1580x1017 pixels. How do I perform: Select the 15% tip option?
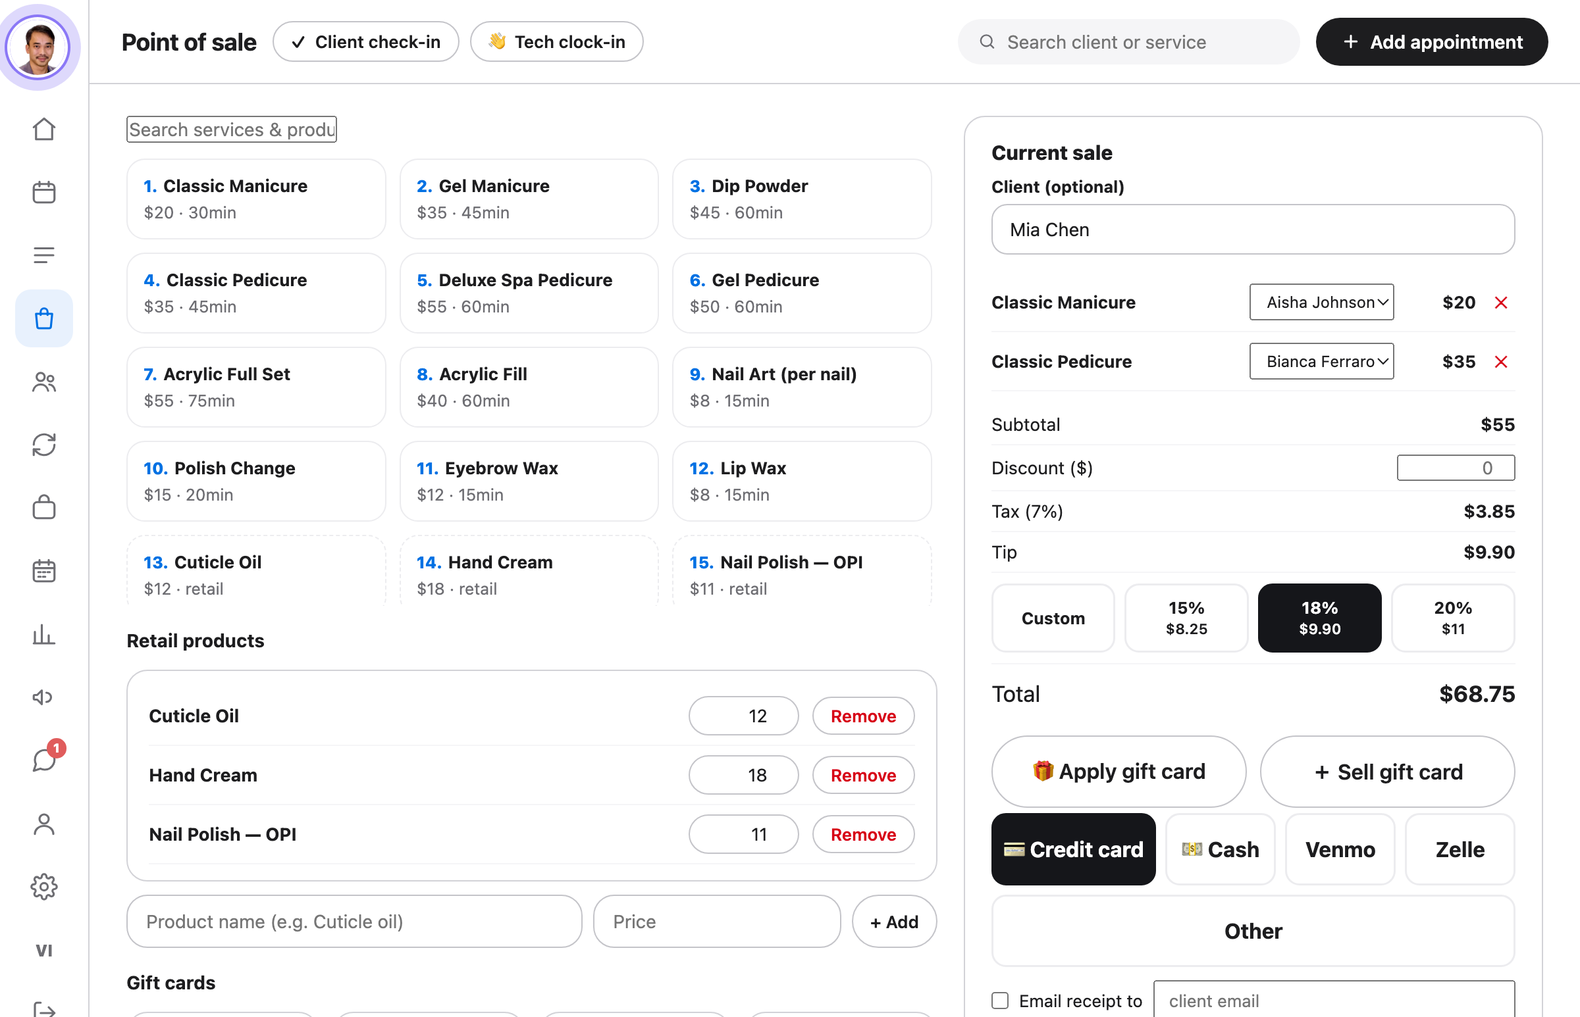[1186, 618]
